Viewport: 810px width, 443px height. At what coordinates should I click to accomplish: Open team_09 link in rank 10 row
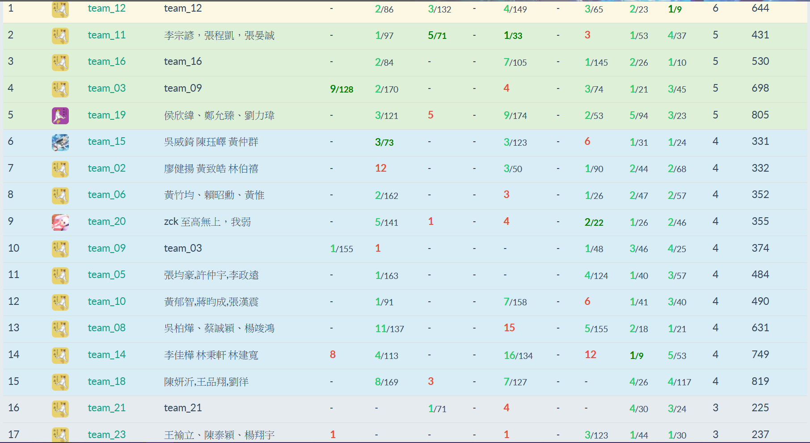point(106,249)
